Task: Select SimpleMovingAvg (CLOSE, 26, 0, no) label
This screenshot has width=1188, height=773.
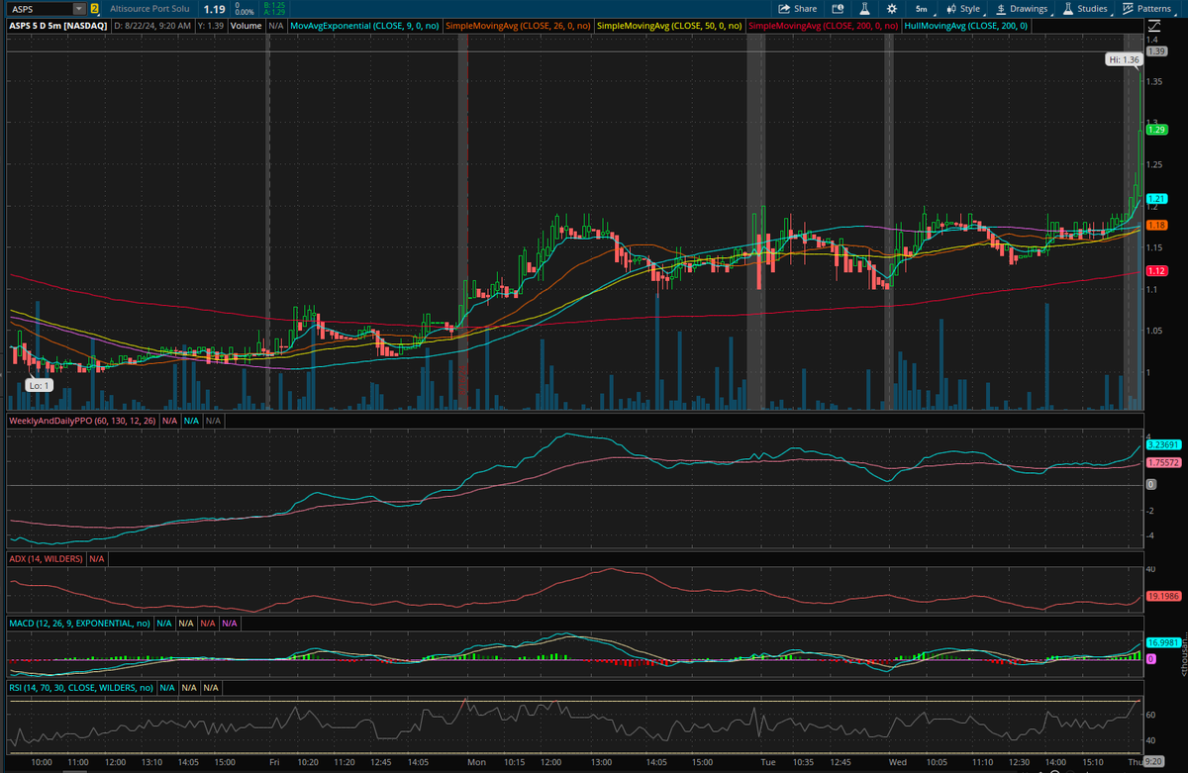Action: coord(517,24)
